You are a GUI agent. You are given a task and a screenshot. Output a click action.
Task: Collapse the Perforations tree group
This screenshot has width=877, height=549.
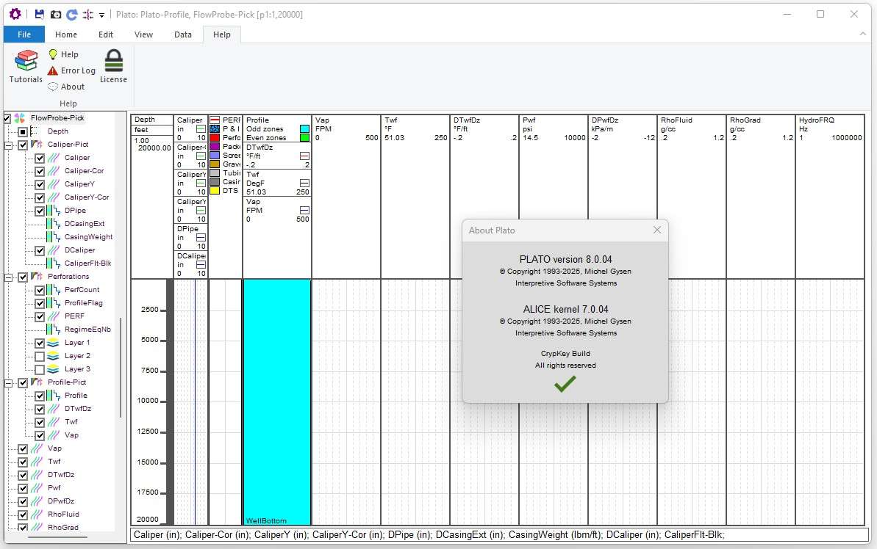pos(8,277)
